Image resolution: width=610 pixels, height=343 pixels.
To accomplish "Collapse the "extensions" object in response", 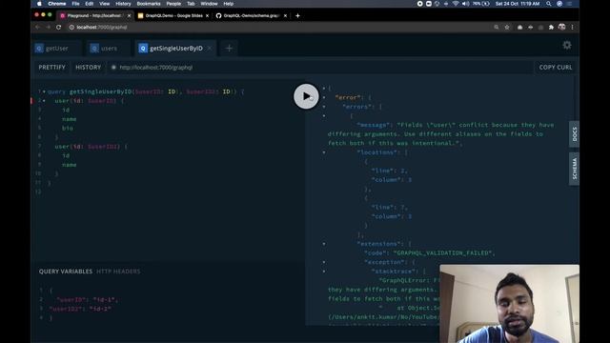I will [x=324, y=244].
